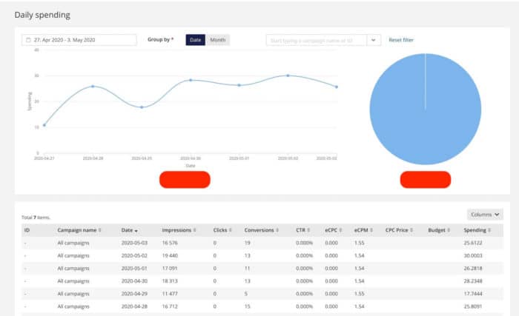This screenshot has width=519, height=316.
Task: Sort by Campaign name column icon
Action: [100, 230]
